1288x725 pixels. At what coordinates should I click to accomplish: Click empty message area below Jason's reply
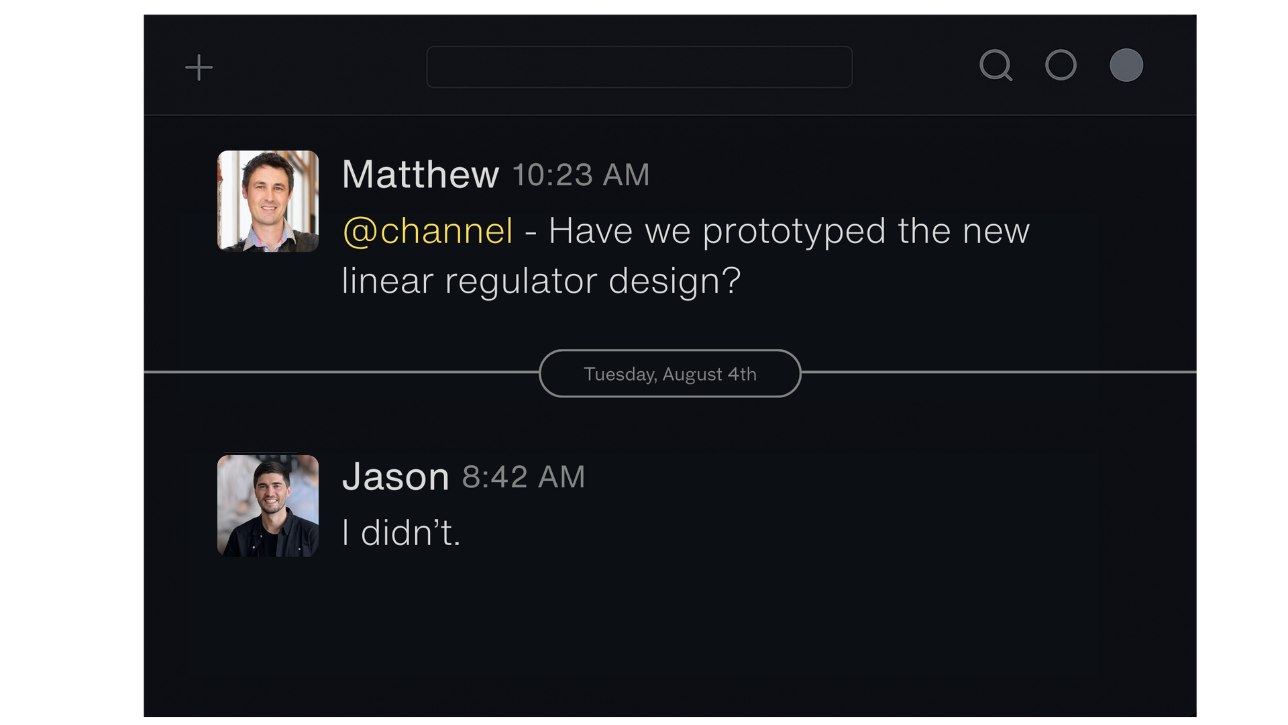[669, 638]
